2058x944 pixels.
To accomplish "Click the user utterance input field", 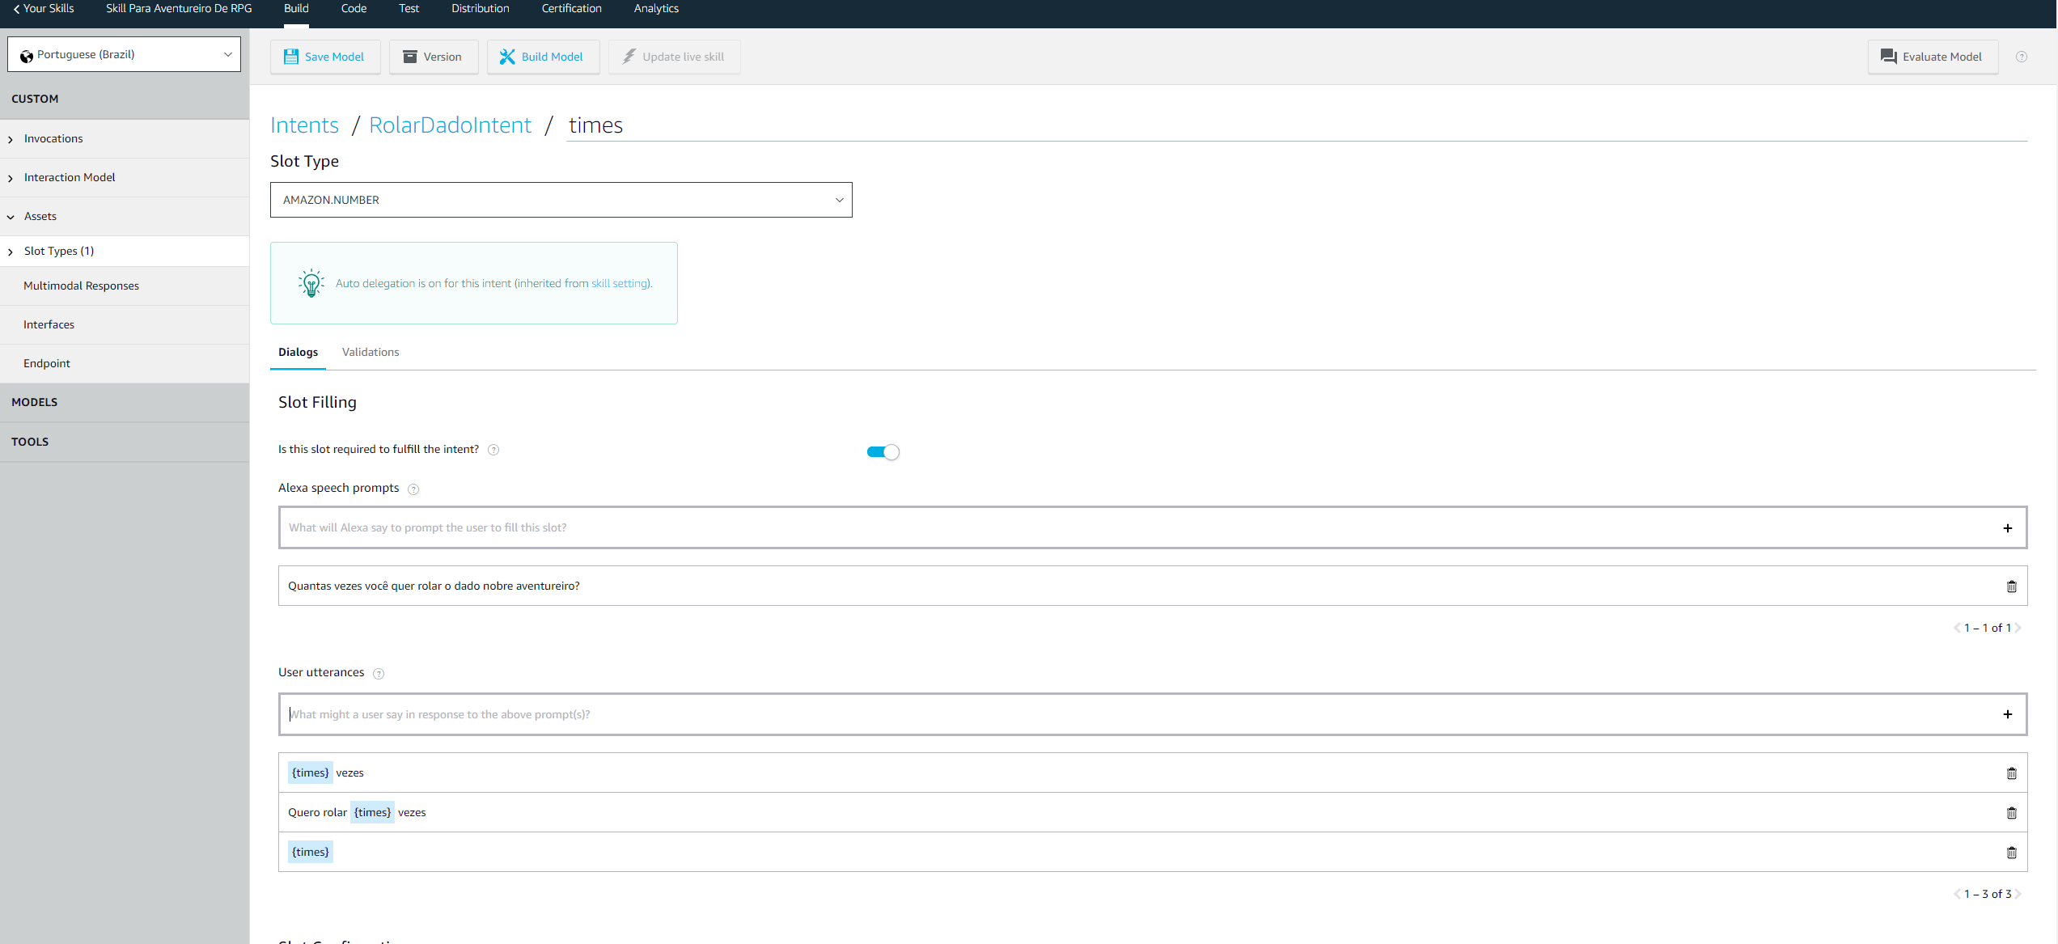I will tap(1133, 714).
